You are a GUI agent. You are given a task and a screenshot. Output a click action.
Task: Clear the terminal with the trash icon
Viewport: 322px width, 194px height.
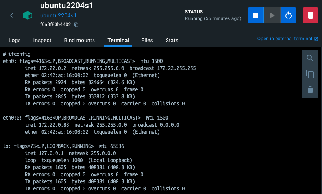(x=310, y=90)
